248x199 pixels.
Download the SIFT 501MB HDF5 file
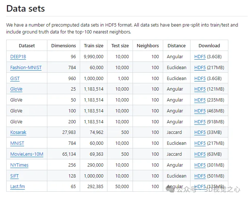(200, 176)
